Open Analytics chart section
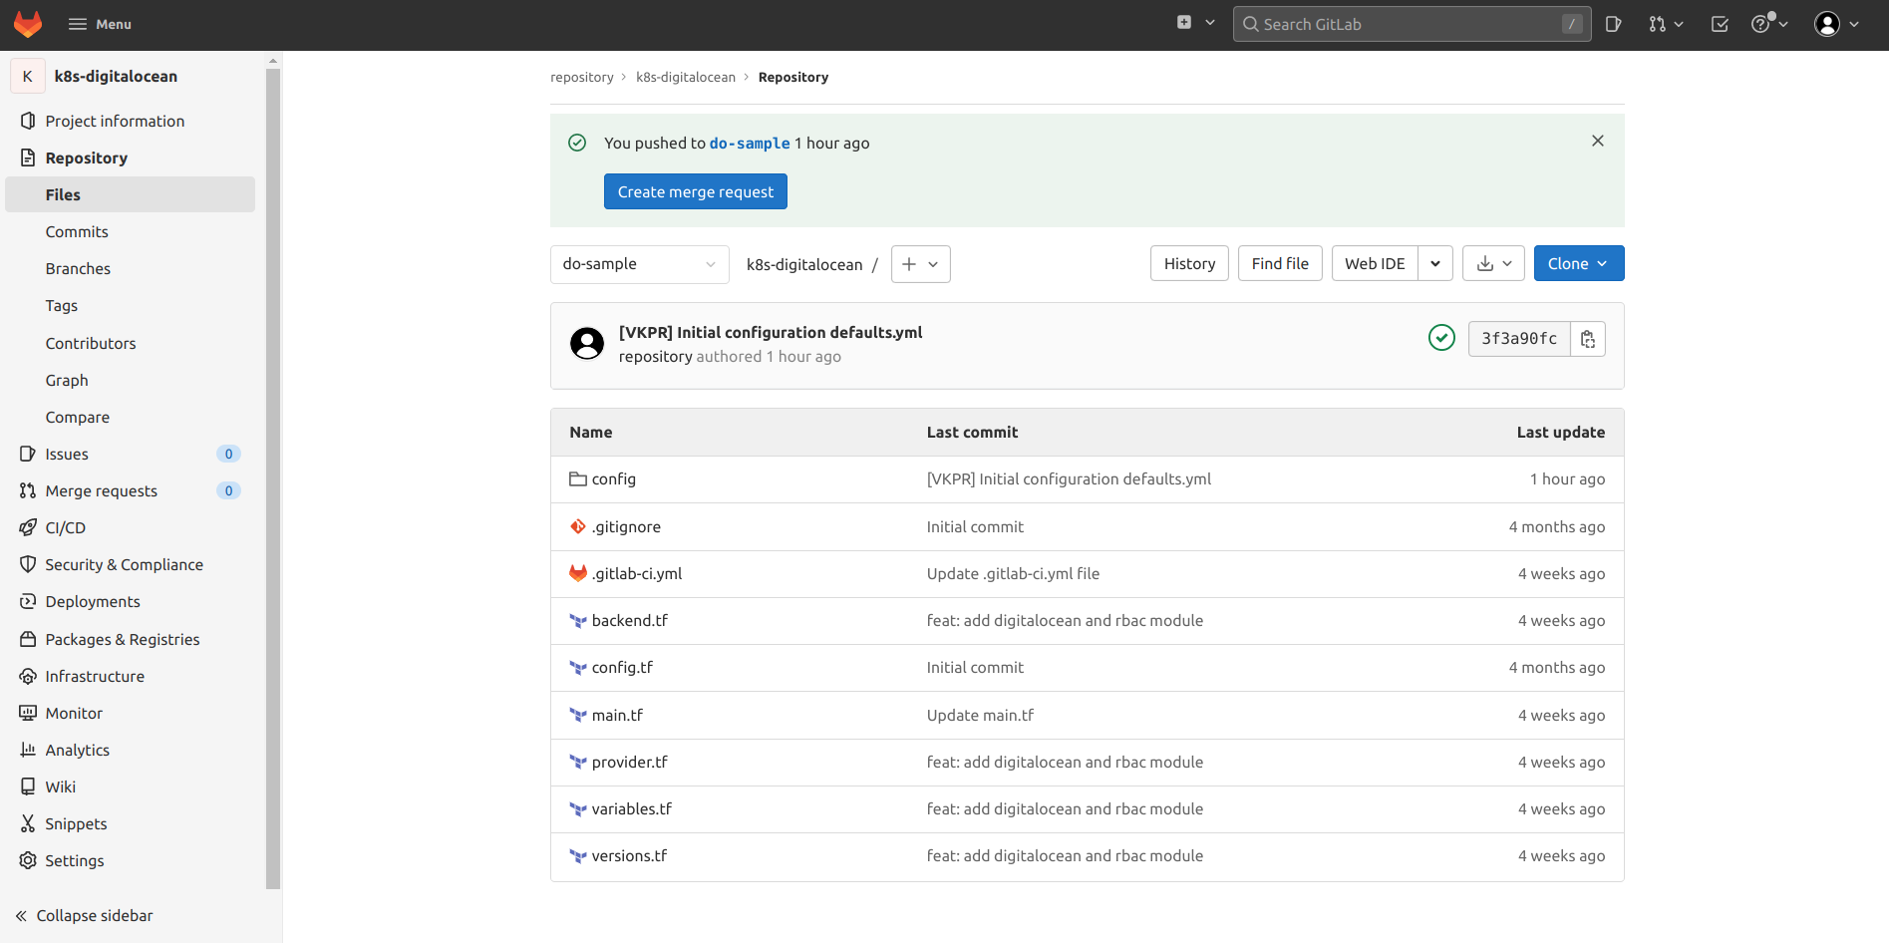The image size is (1889, 943). [131, 750]
